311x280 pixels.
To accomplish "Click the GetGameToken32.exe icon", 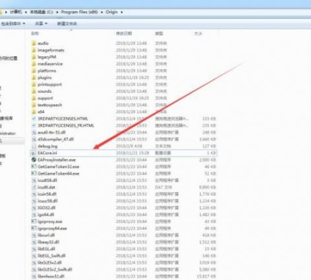I will pyautogui.click(x=34, y=167).
